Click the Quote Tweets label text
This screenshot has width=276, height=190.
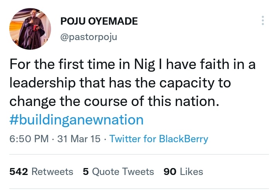pos(123,172)
